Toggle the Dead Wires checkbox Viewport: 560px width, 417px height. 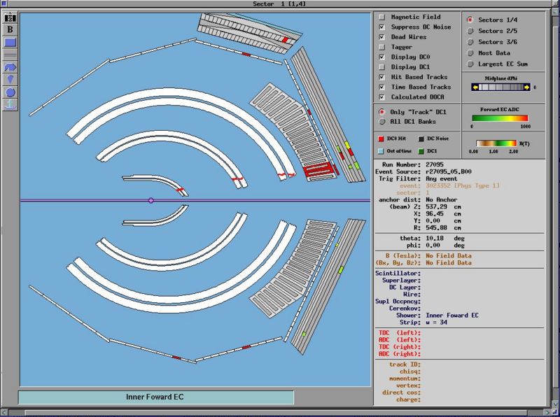[x=381, y=37]
